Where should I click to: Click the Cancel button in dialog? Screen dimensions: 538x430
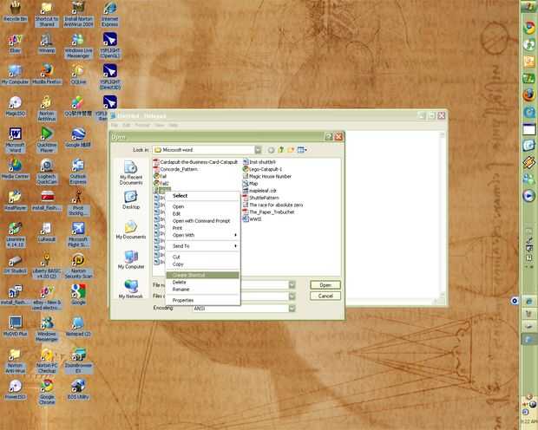tap(325, 296)
